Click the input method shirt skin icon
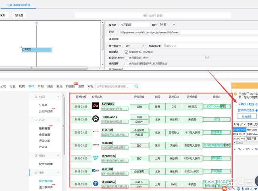 pyautogui.click(x=256, y=189)
